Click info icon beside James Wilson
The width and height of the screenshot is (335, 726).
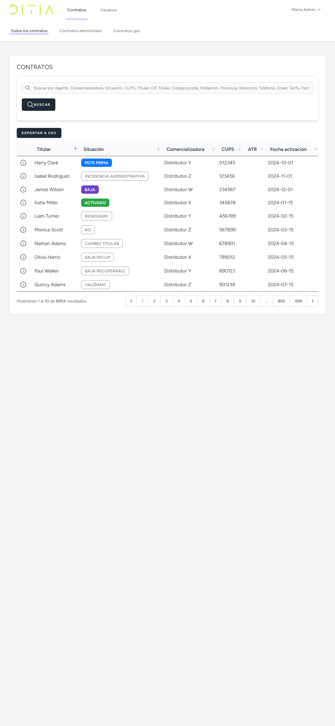(23, 190)
